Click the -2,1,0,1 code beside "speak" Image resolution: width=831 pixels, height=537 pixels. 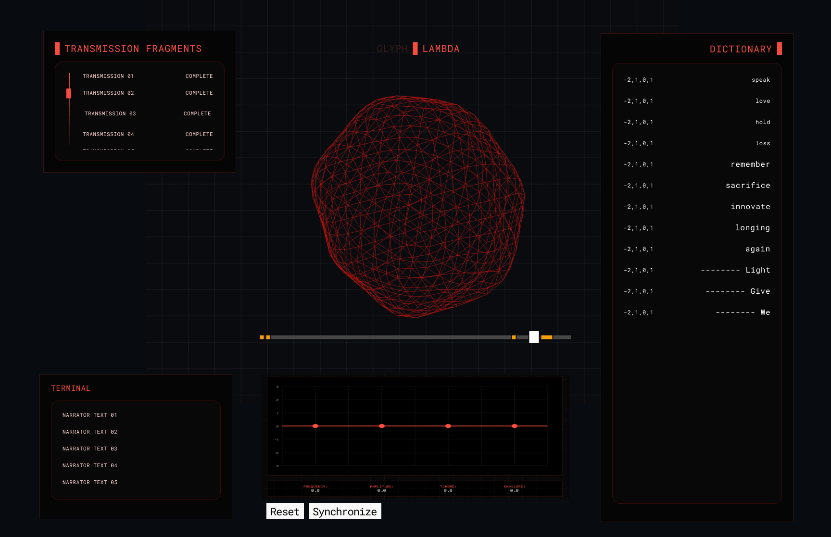click(639, 80)
